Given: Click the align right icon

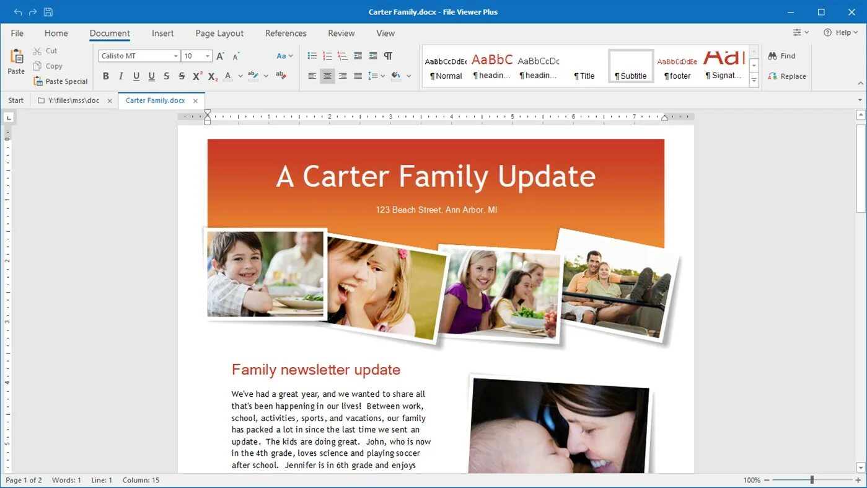Looking at the screenshot, I should pyautogui.click(x=343, y=76).
